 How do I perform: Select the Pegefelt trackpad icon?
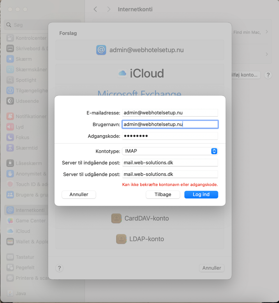[10, 267]
